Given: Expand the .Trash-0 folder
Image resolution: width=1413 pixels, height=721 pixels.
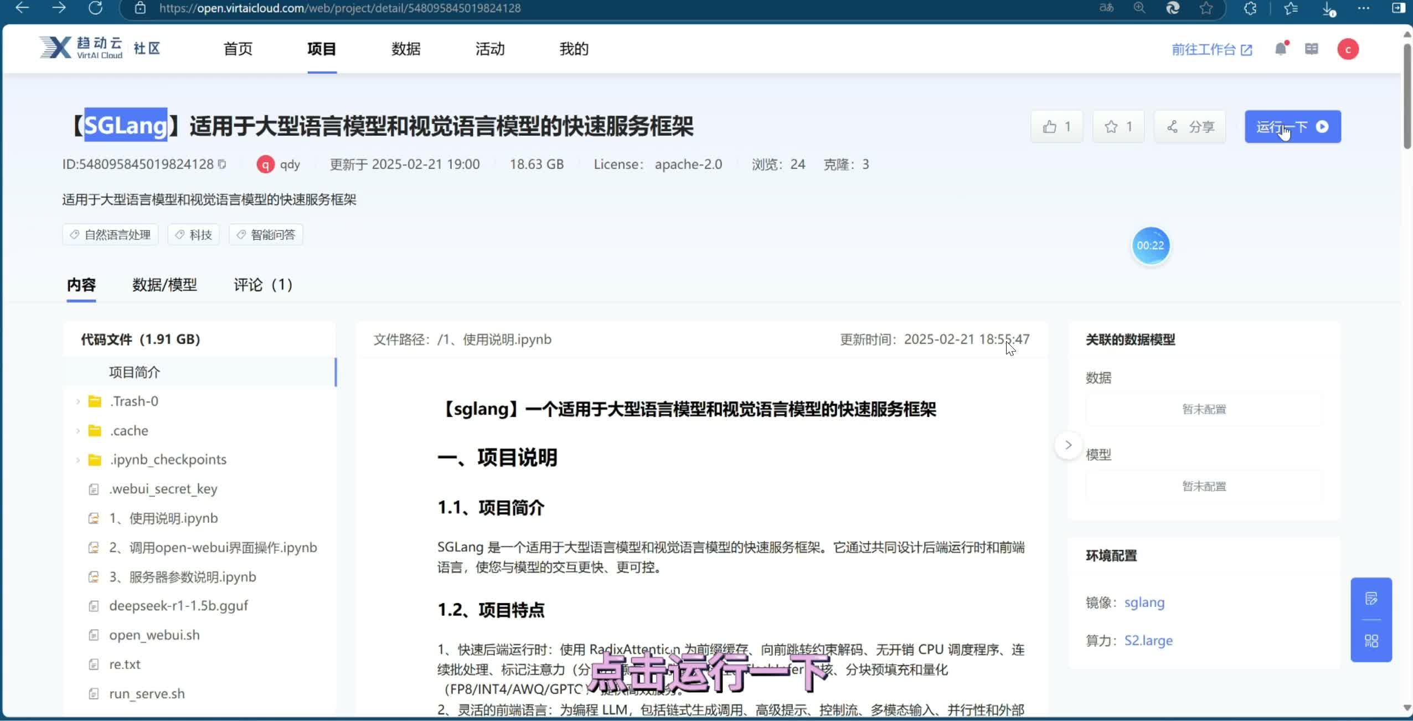Looking at the screenshot, I should pos(78,400).
